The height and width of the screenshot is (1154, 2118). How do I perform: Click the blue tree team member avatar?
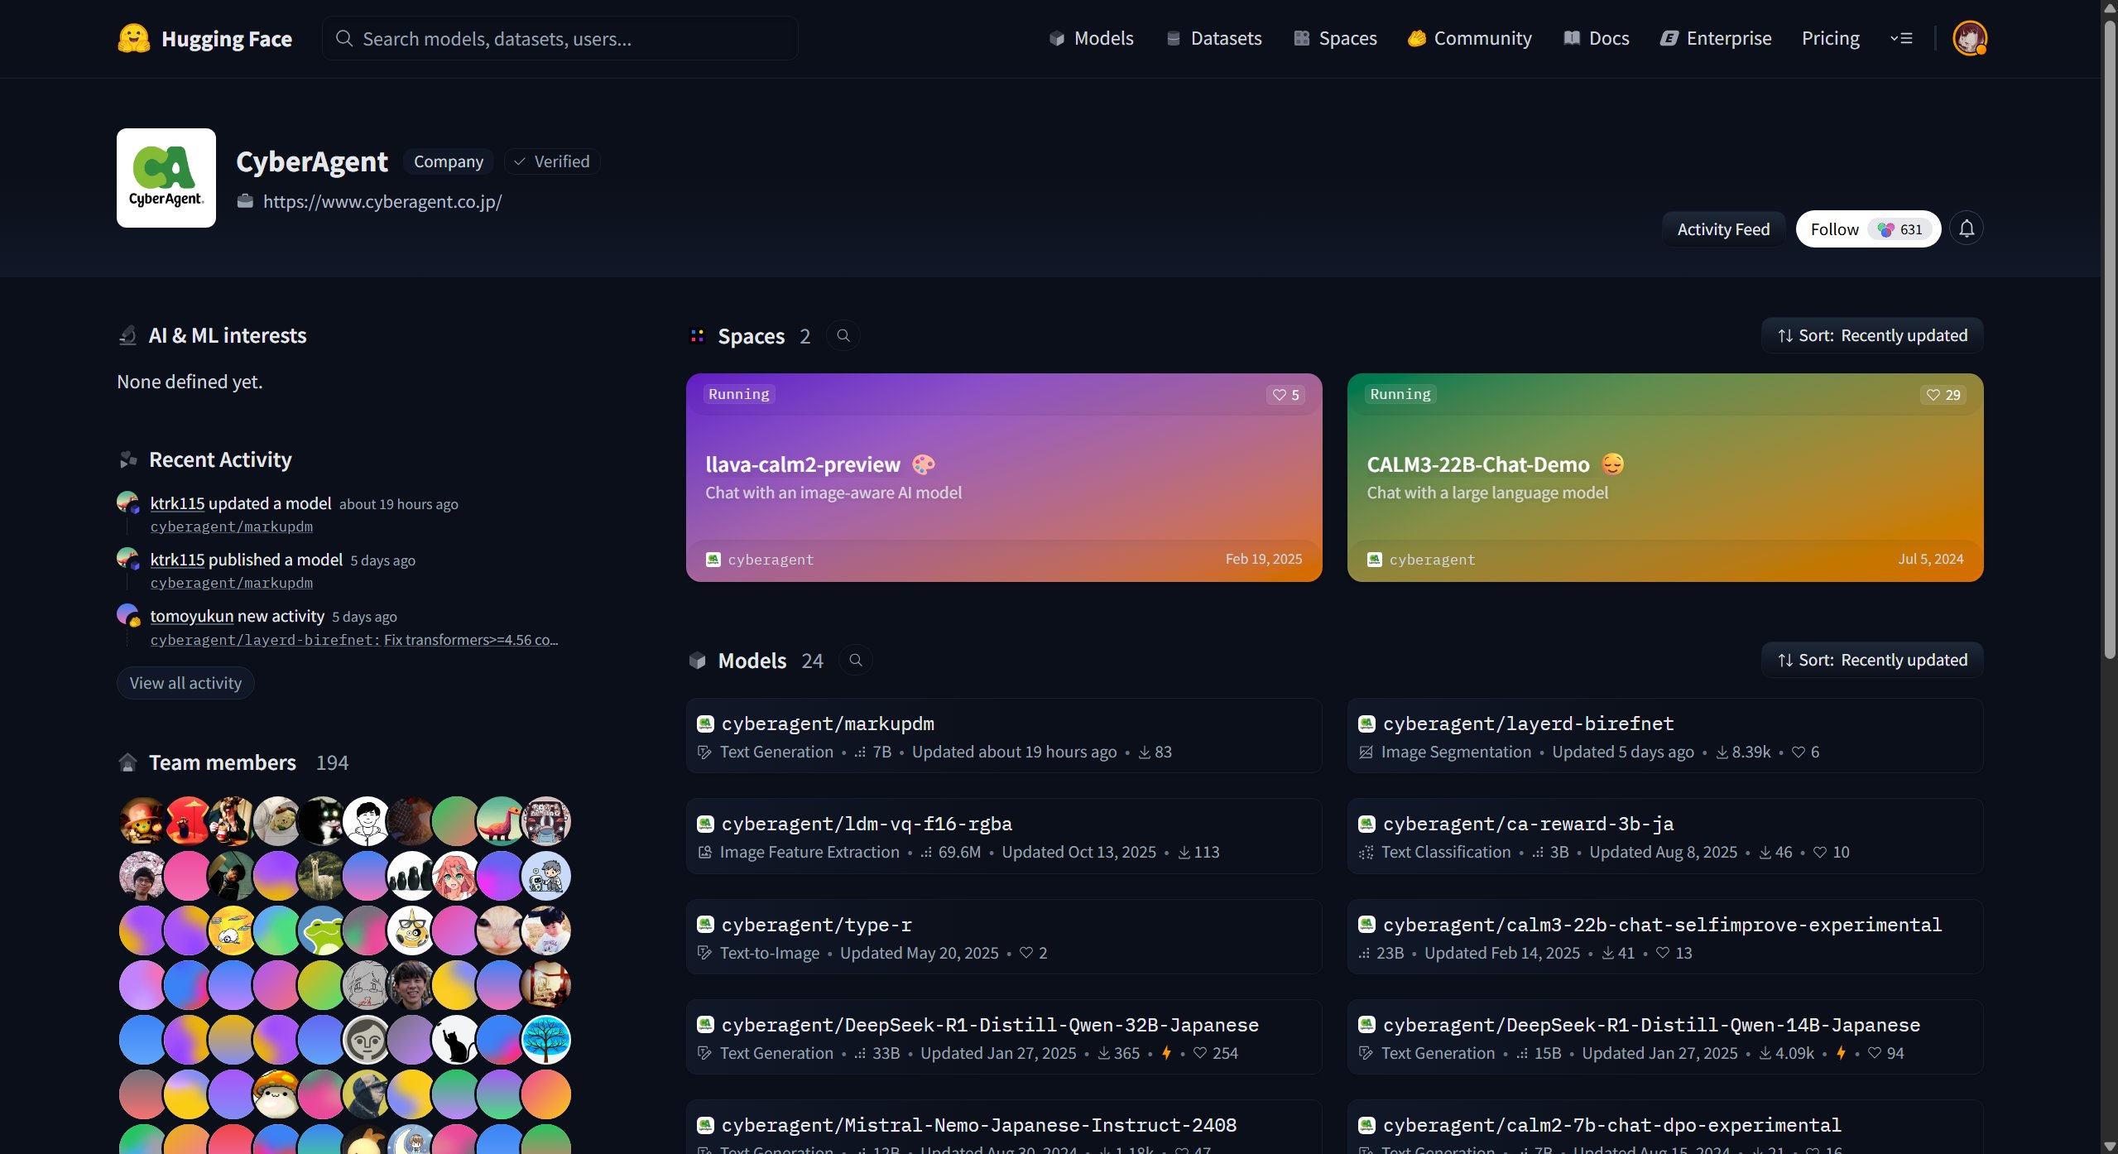click(546, 1040)
